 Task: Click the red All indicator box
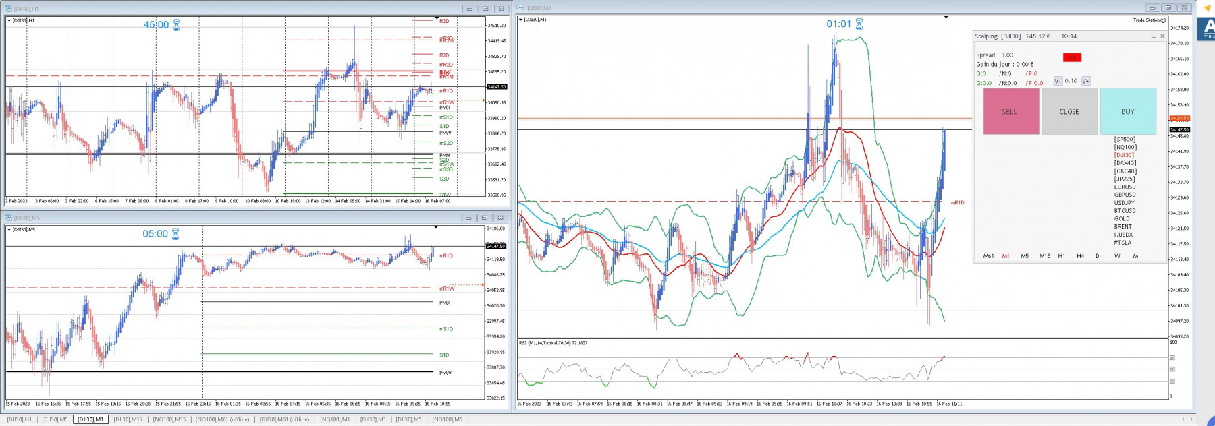tap(1072, 57)
